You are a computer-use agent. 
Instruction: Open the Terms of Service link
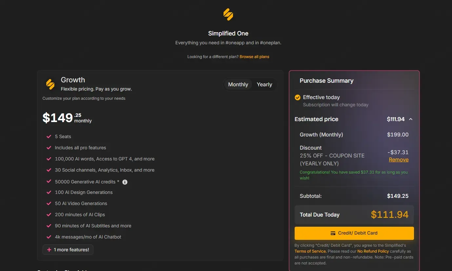[x=310, y=251]
